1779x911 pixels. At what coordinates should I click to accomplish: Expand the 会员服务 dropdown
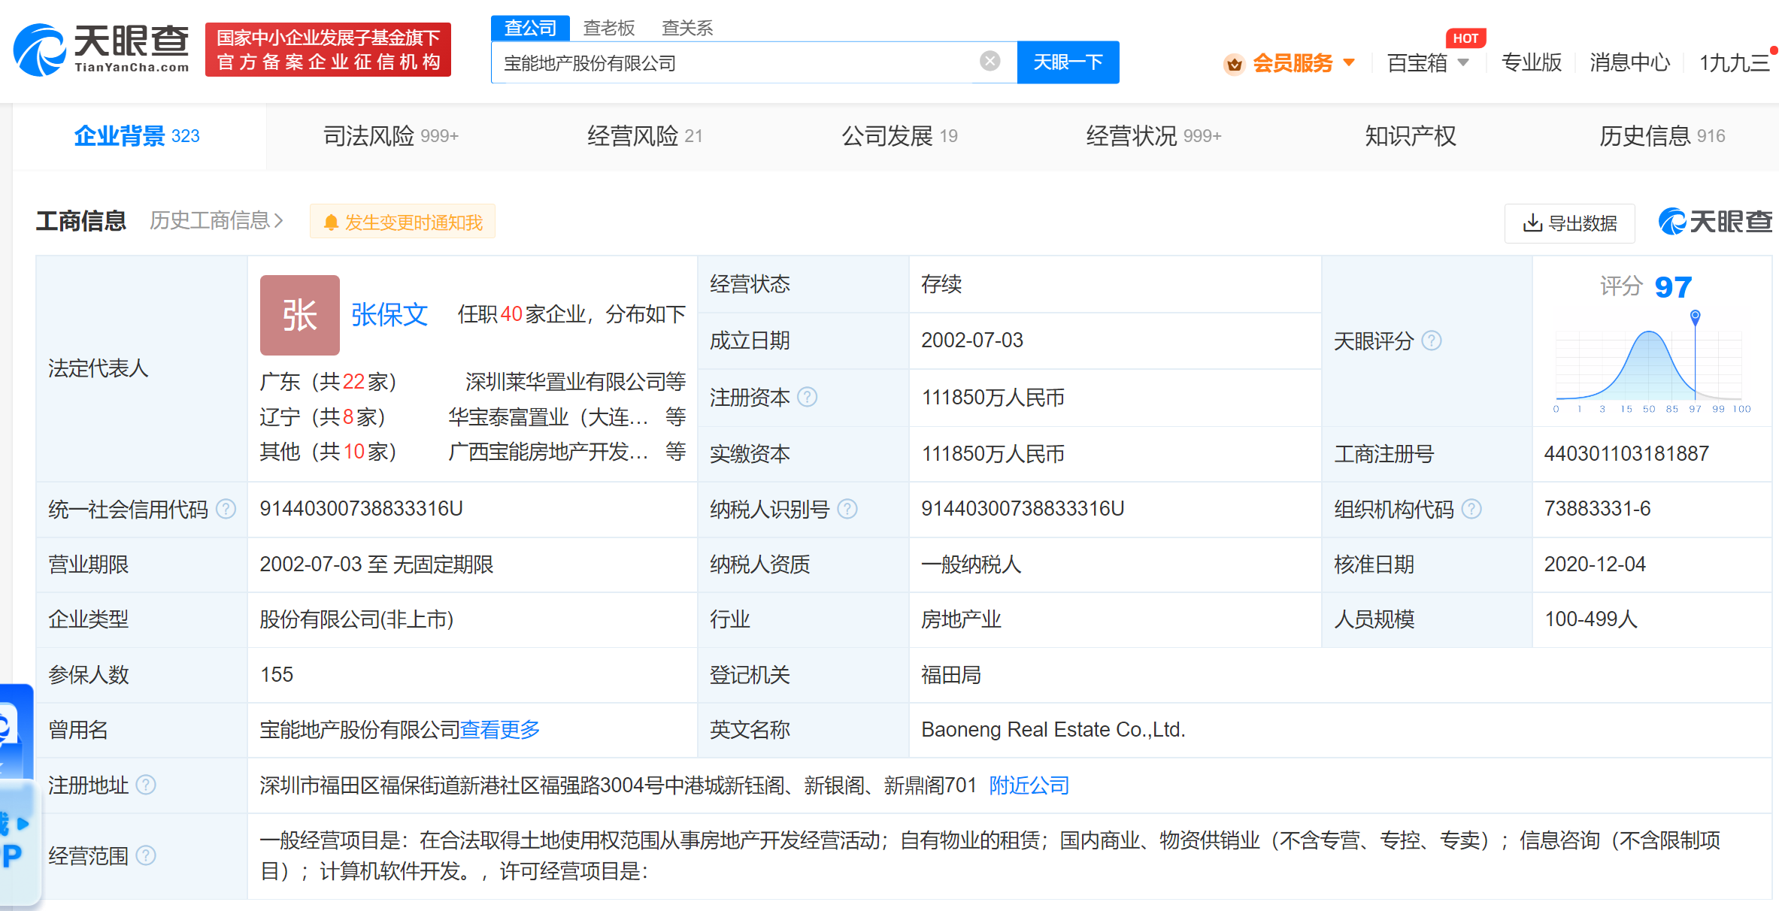(x=1349, y=62)
